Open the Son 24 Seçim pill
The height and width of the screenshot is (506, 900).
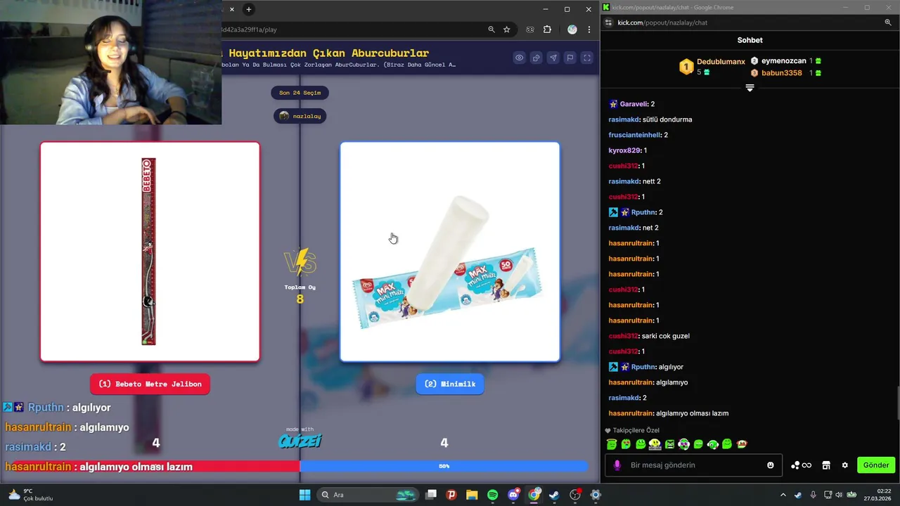click(300, 93)
